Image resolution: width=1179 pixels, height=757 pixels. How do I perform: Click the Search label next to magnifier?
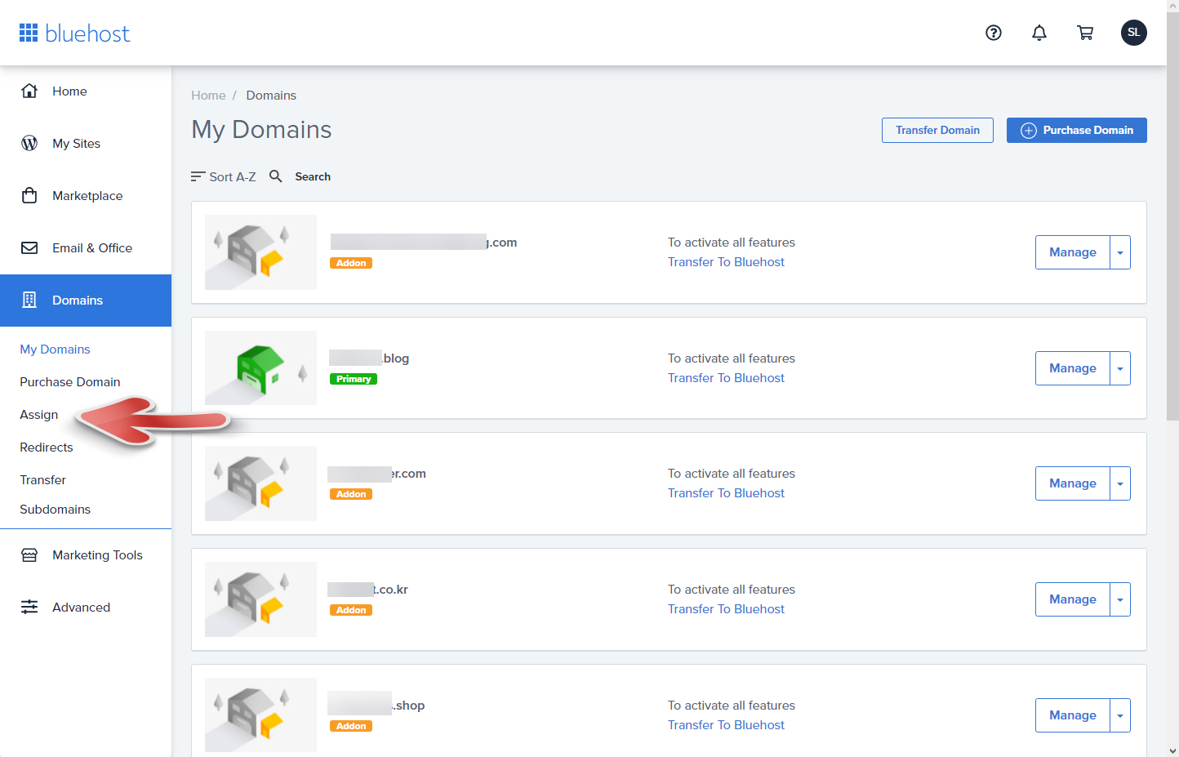pos(313,176)
